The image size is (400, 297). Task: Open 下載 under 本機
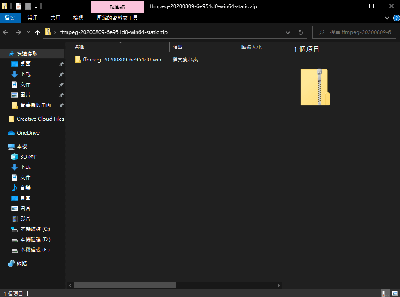25,167
